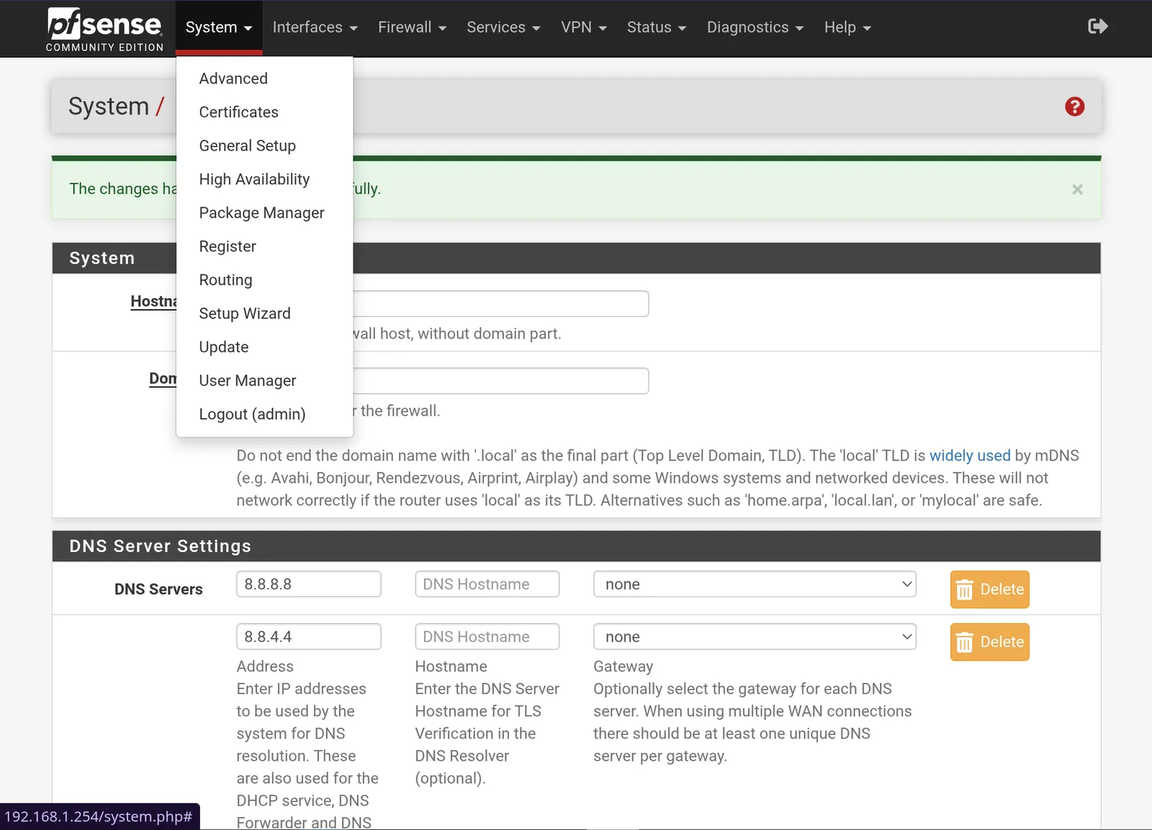Delete the 8.8.4.4 DNS server
Image resolution: width=1152 pixels, height=830 pixels.
[x=989, y=642]
